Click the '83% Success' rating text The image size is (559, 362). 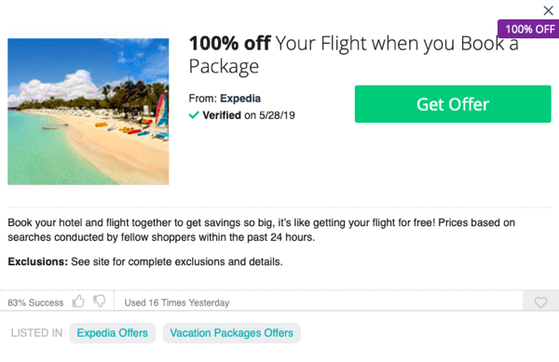35,302
